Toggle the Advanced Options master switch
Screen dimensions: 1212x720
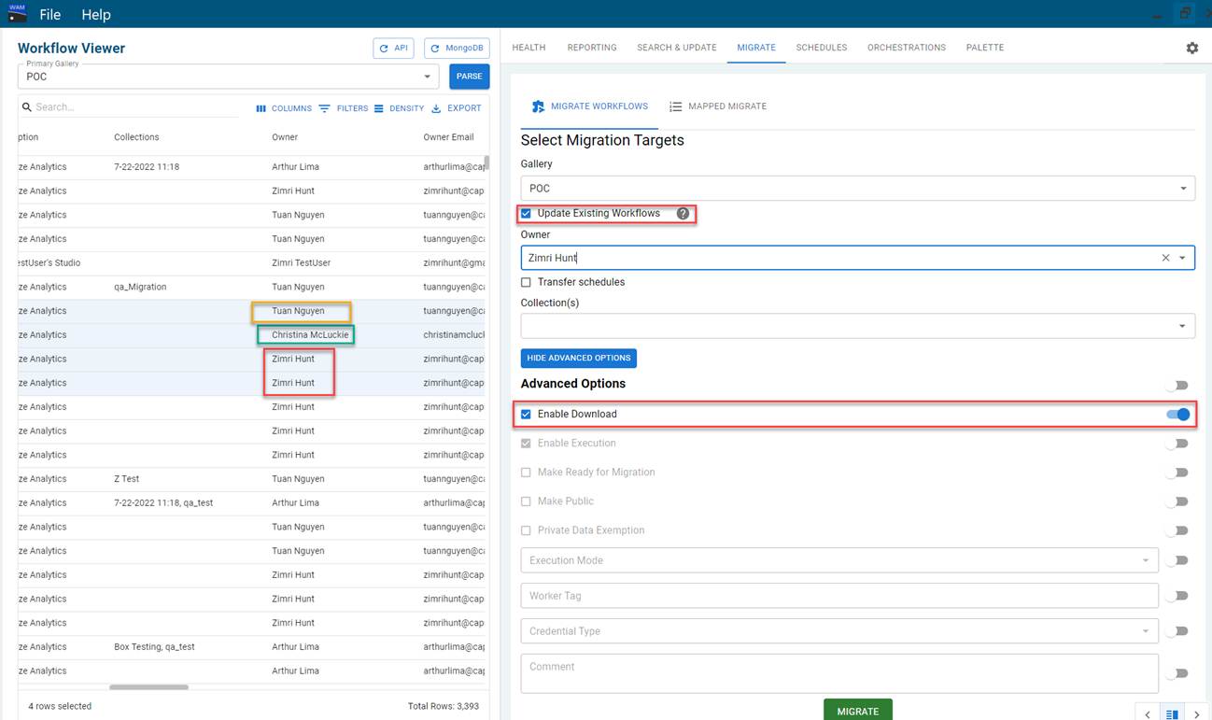coord(1179,385)
